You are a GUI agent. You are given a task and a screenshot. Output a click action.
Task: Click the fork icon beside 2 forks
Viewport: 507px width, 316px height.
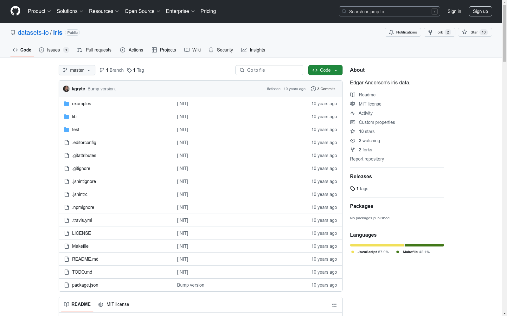point(353,150)
